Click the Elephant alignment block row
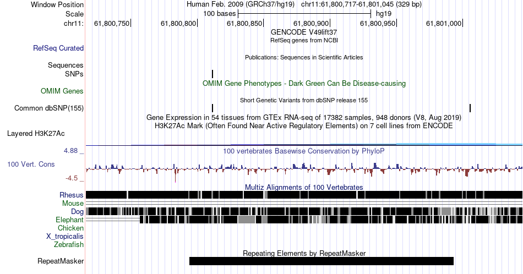The width and height of the screenshot is (523, 274). point(304,220)
